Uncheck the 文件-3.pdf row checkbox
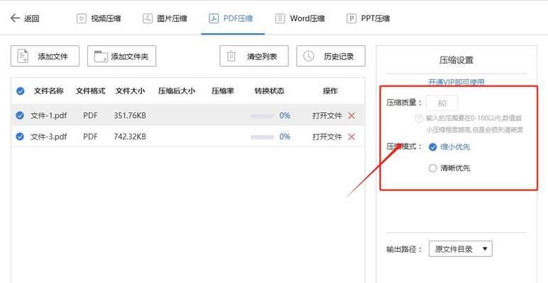The height and width of the screenshot is (283, 548). 20,137
